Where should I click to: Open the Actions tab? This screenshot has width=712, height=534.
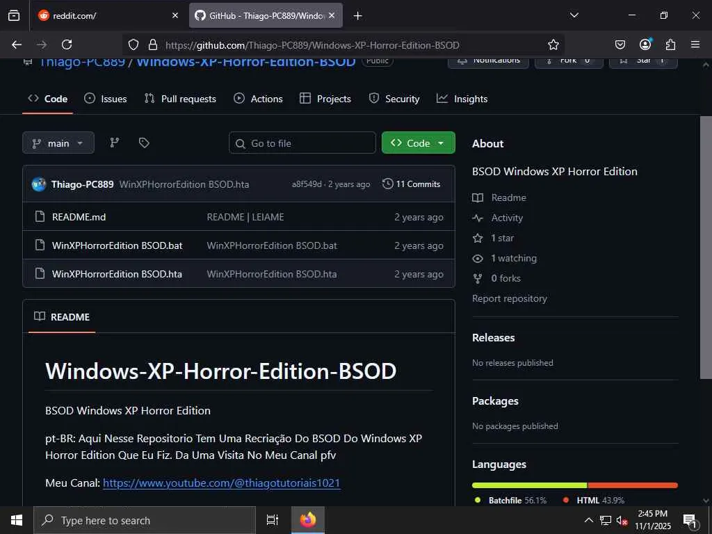258,99
